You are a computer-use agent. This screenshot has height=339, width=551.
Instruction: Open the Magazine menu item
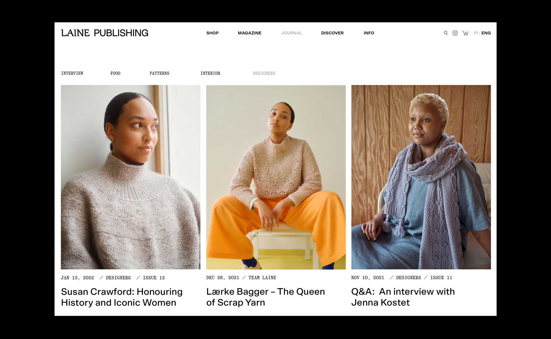coord(249,33)
